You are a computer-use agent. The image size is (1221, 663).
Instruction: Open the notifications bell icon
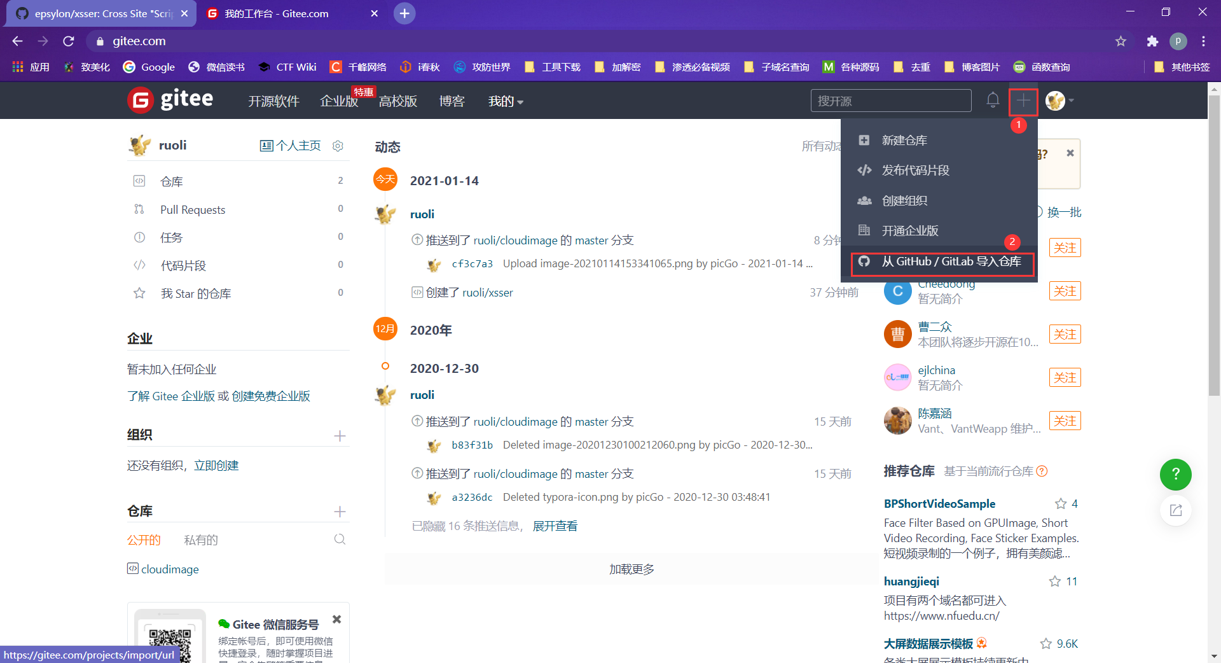(x=993, y=100)
